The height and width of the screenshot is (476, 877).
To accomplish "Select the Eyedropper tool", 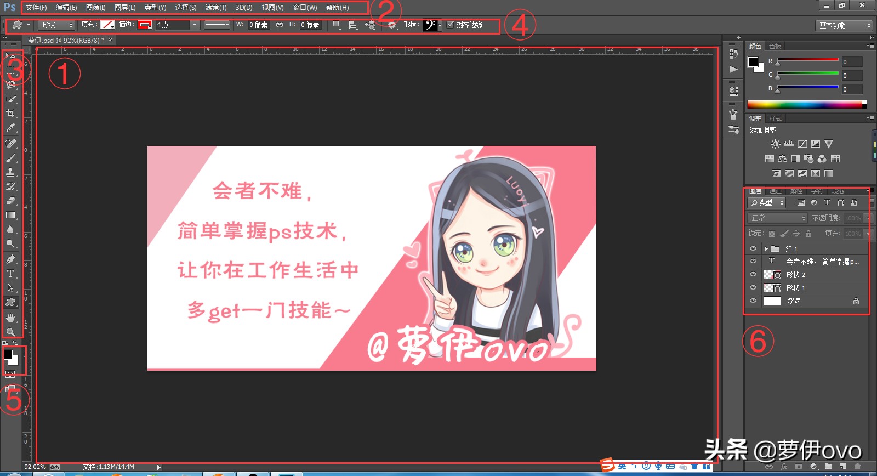I will click(10, 128).
